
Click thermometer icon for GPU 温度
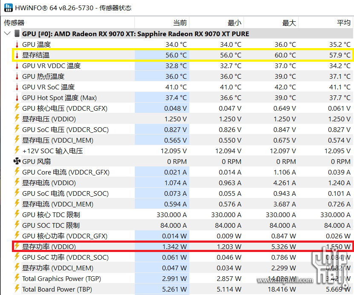point(17,44)
